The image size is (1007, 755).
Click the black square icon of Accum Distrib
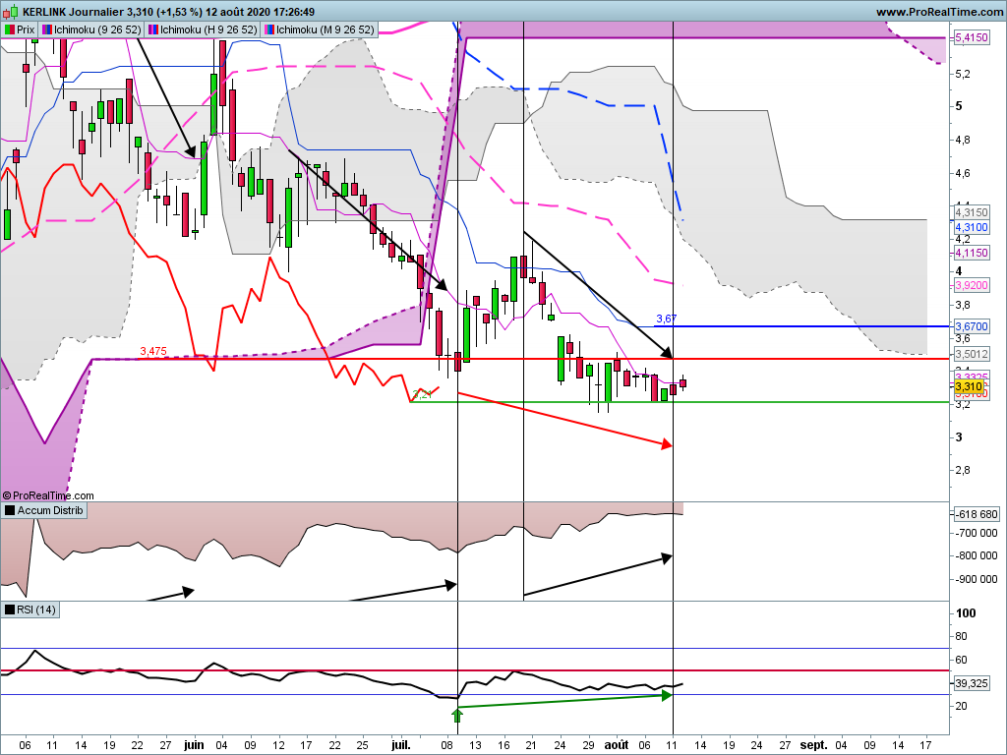coord(10,510)
